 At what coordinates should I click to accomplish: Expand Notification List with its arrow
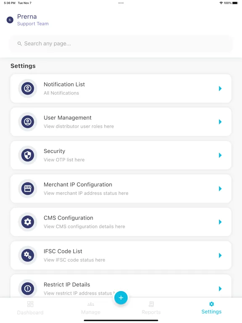220,88
